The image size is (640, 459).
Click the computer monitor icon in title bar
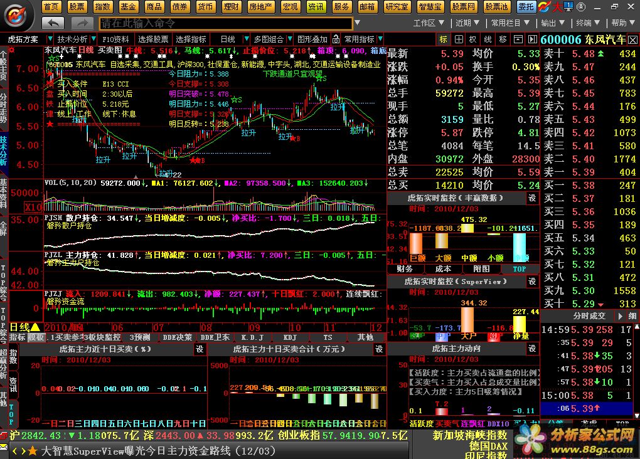click(568, 6)
